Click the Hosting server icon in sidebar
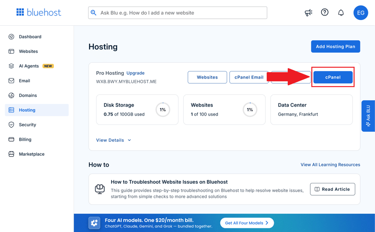The width and height of the screenshot is (375, 232). (11, 110)
